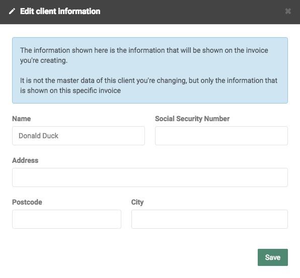Save the client information
Screen dimensions: 300x278
coord(273,257)
